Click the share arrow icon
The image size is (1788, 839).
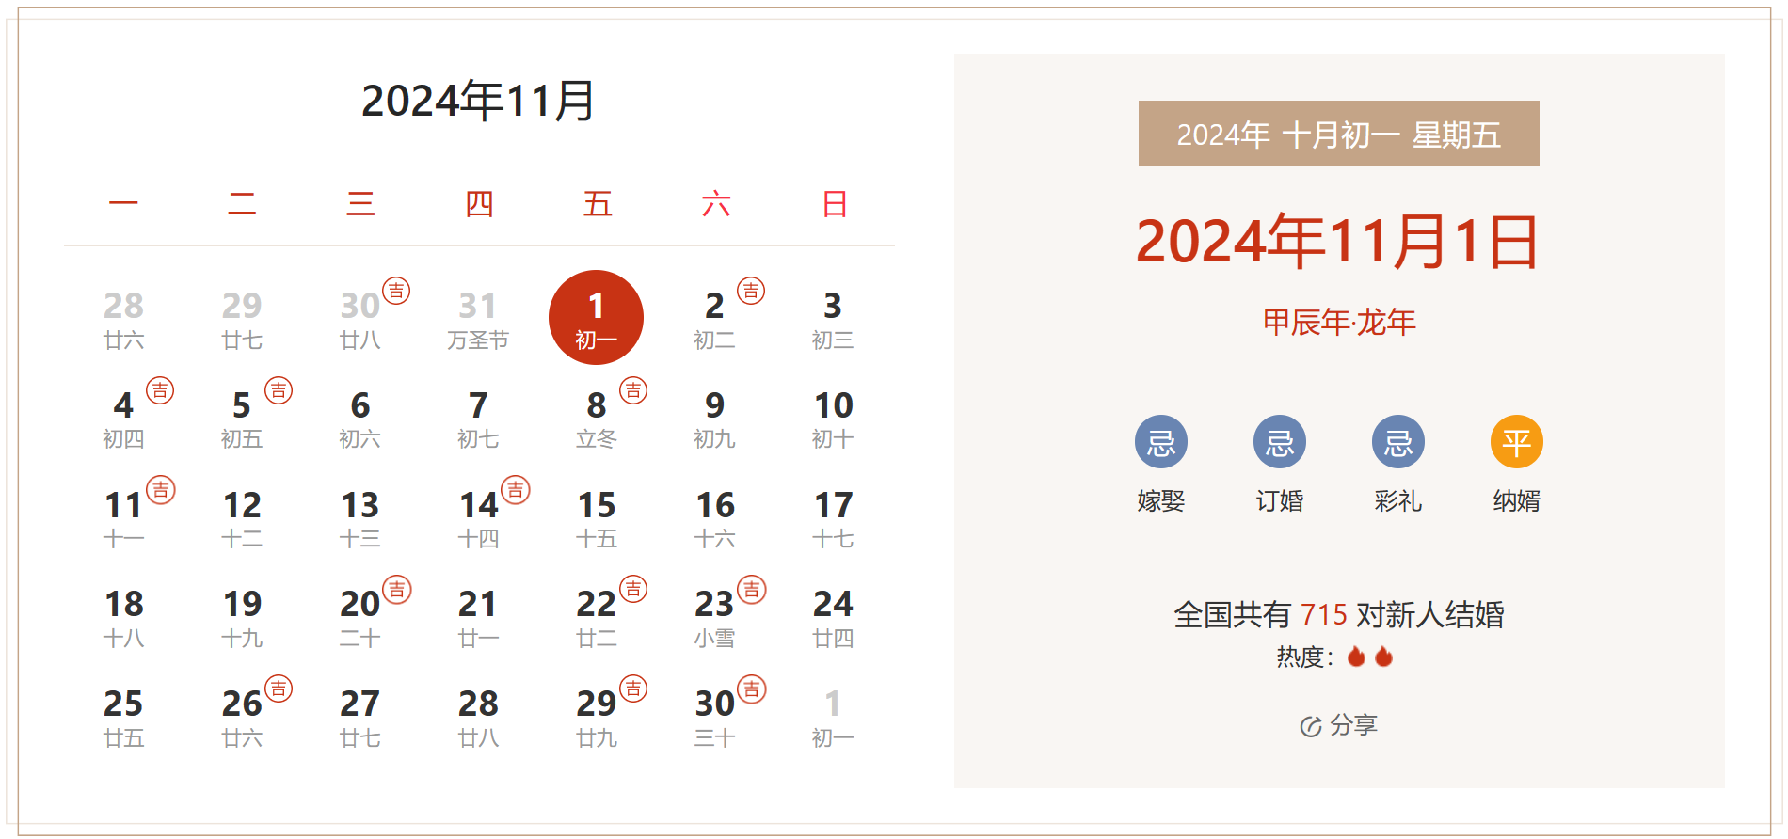[1311, 726]
